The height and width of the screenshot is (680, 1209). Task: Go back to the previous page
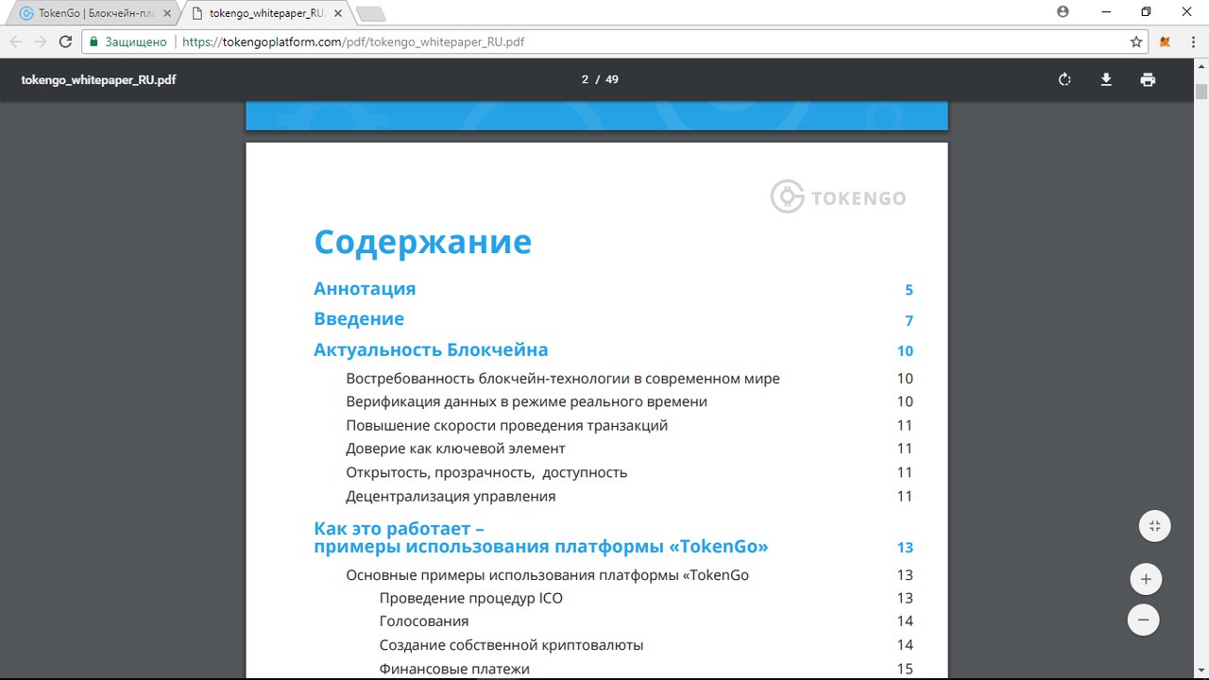click(16, 42)
